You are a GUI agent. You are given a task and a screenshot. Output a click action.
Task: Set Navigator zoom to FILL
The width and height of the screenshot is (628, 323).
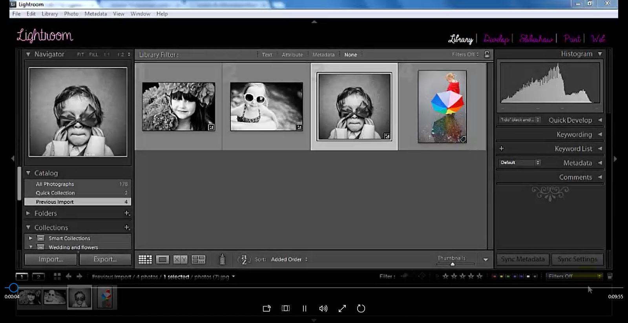pos(93,54)
